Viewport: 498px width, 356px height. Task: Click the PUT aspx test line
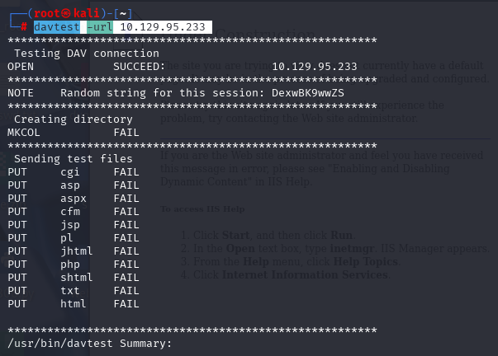click(74, 199)
